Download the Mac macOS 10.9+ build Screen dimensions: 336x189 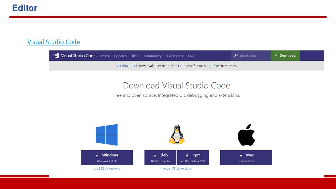[x=246, y=157]
